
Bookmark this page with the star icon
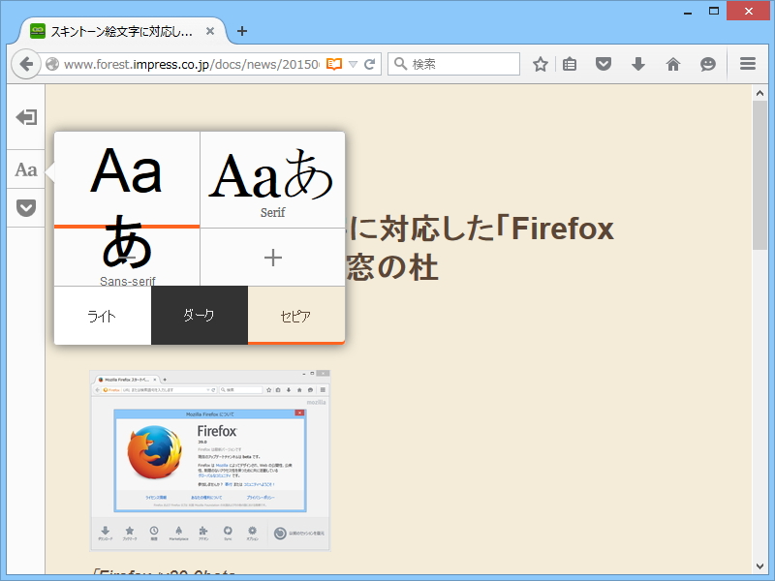[541, 64]
